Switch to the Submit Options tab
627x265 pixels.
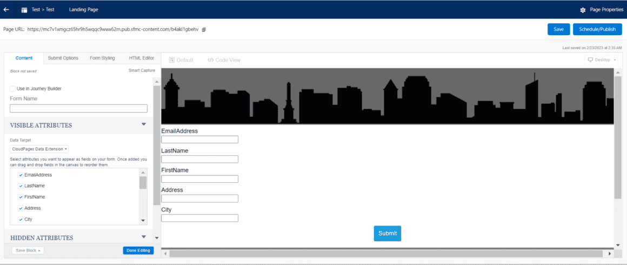[63, 58]
